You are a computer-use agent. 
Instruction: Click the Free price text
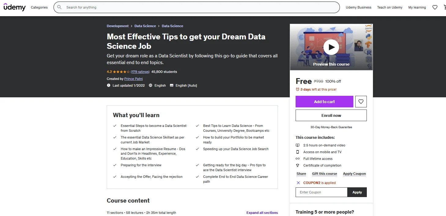pyautogui.click(x=304, y=81)
